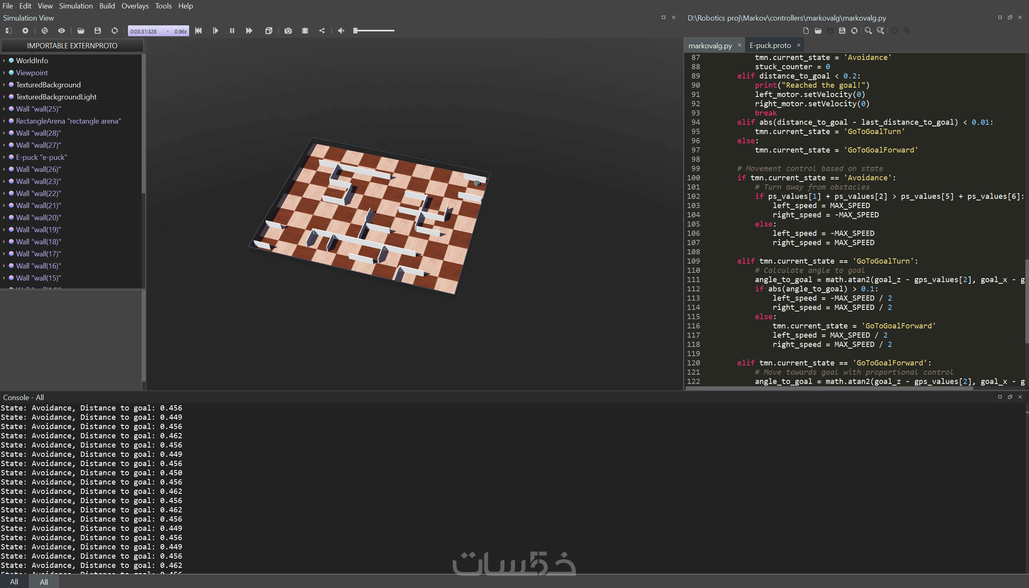Screen dimensions: 1029x588
Task: Open the Overlays menu
Action: (x=135, y=6)
